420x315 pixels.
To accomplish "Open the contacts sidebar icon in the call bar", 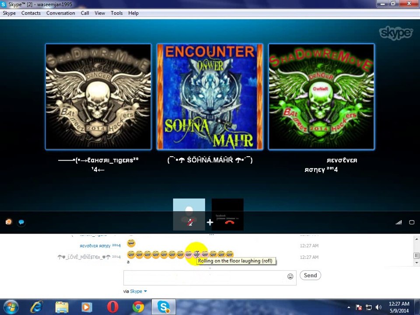I will click(x=9, y=222).
